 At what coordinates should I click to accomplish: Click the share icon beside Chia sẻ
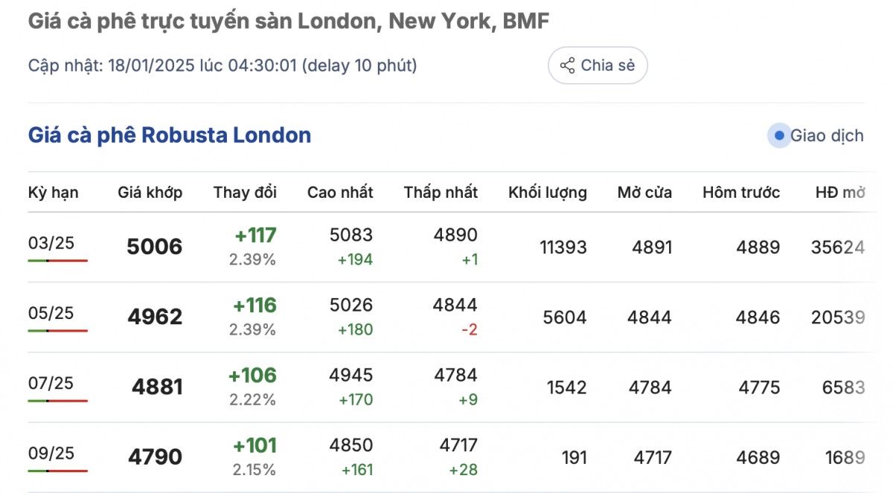click(567, 65)
